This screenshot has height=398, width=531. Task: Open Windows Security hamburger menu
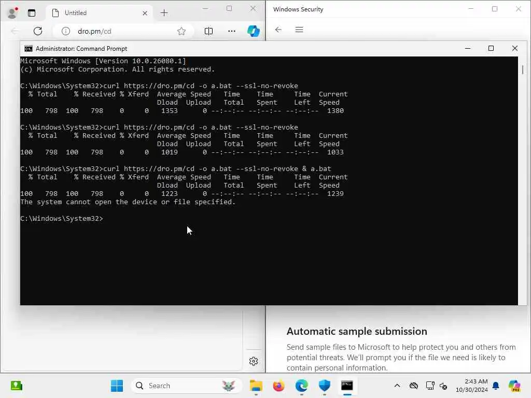click(299, 30)
